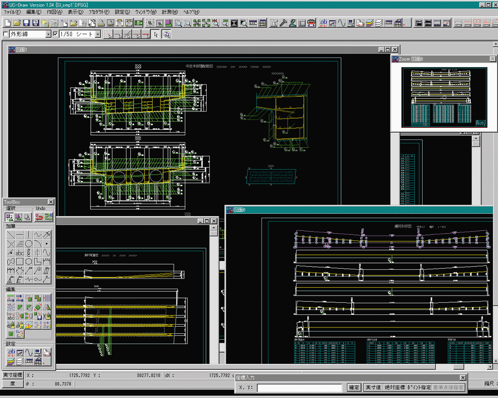Click the Zoom 図面6 preview thumbnail
The image size is (498, 398).
coord(444,97)
